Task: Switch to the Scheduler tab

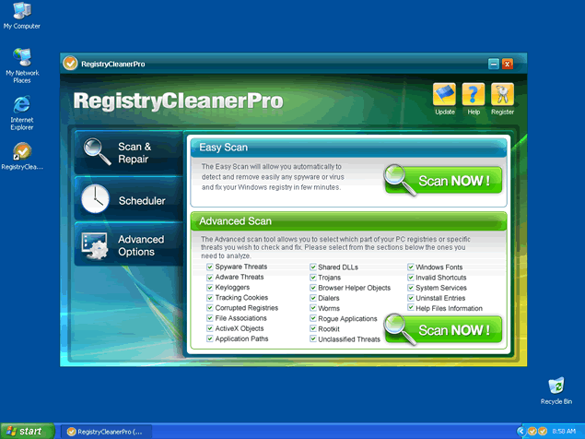Action: pyautogui.click(x=129, y=200)
